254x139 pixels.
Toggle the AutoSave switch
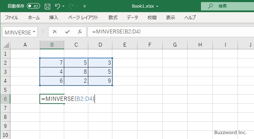[x=33, y=6]
